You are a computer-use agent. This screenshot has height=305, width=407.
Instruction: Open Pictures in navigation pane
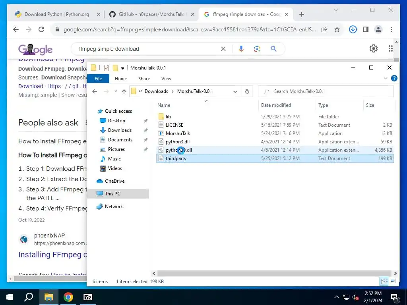116,149
